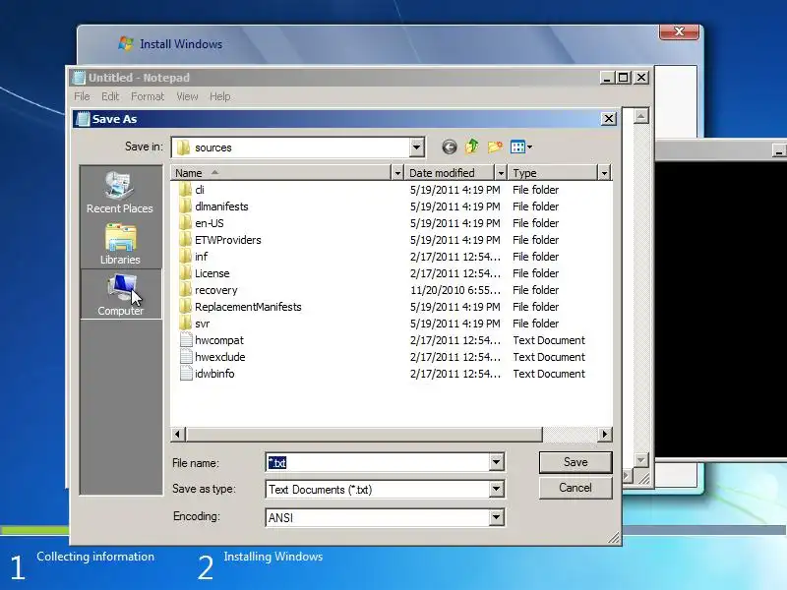Viewport: 787px width, 590px height.
Task: Select the idwbinfo text file icon
Action: coord(186,374)
